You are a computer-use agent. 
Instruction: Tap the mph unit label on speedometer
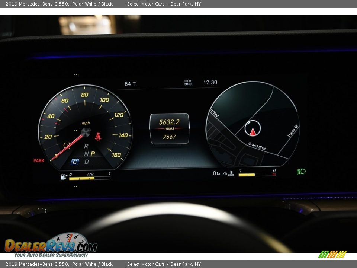click(x=86, y=123)
